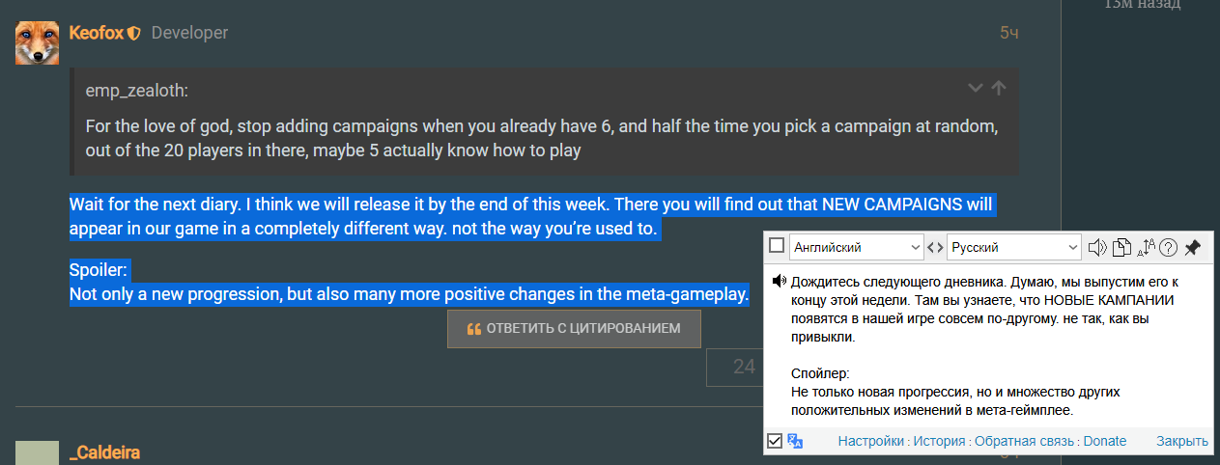This screenshot has height=465, width=1220.
Task: Click the font size icon in translator
Action: (x=1146, y=248)
